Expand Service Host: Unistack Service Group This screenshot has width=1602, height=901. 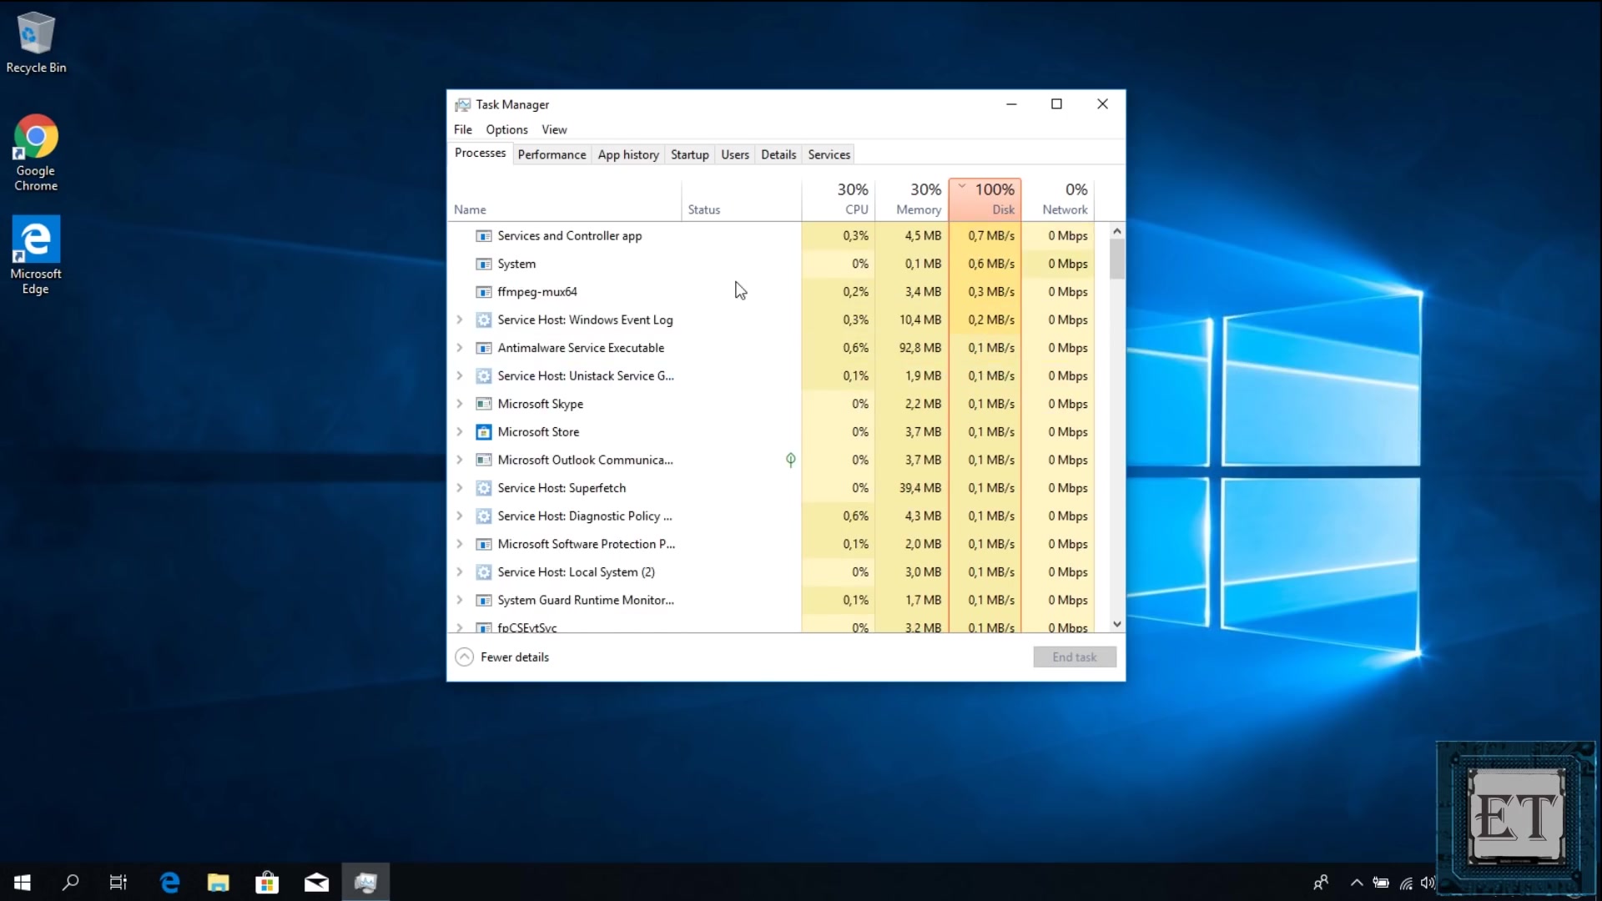tap(459, 376)
